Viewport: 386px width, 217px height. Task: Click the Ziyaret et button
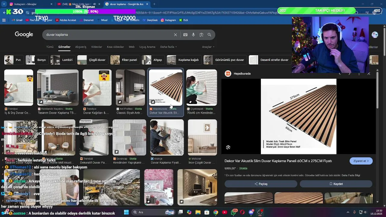coord(361,161)
